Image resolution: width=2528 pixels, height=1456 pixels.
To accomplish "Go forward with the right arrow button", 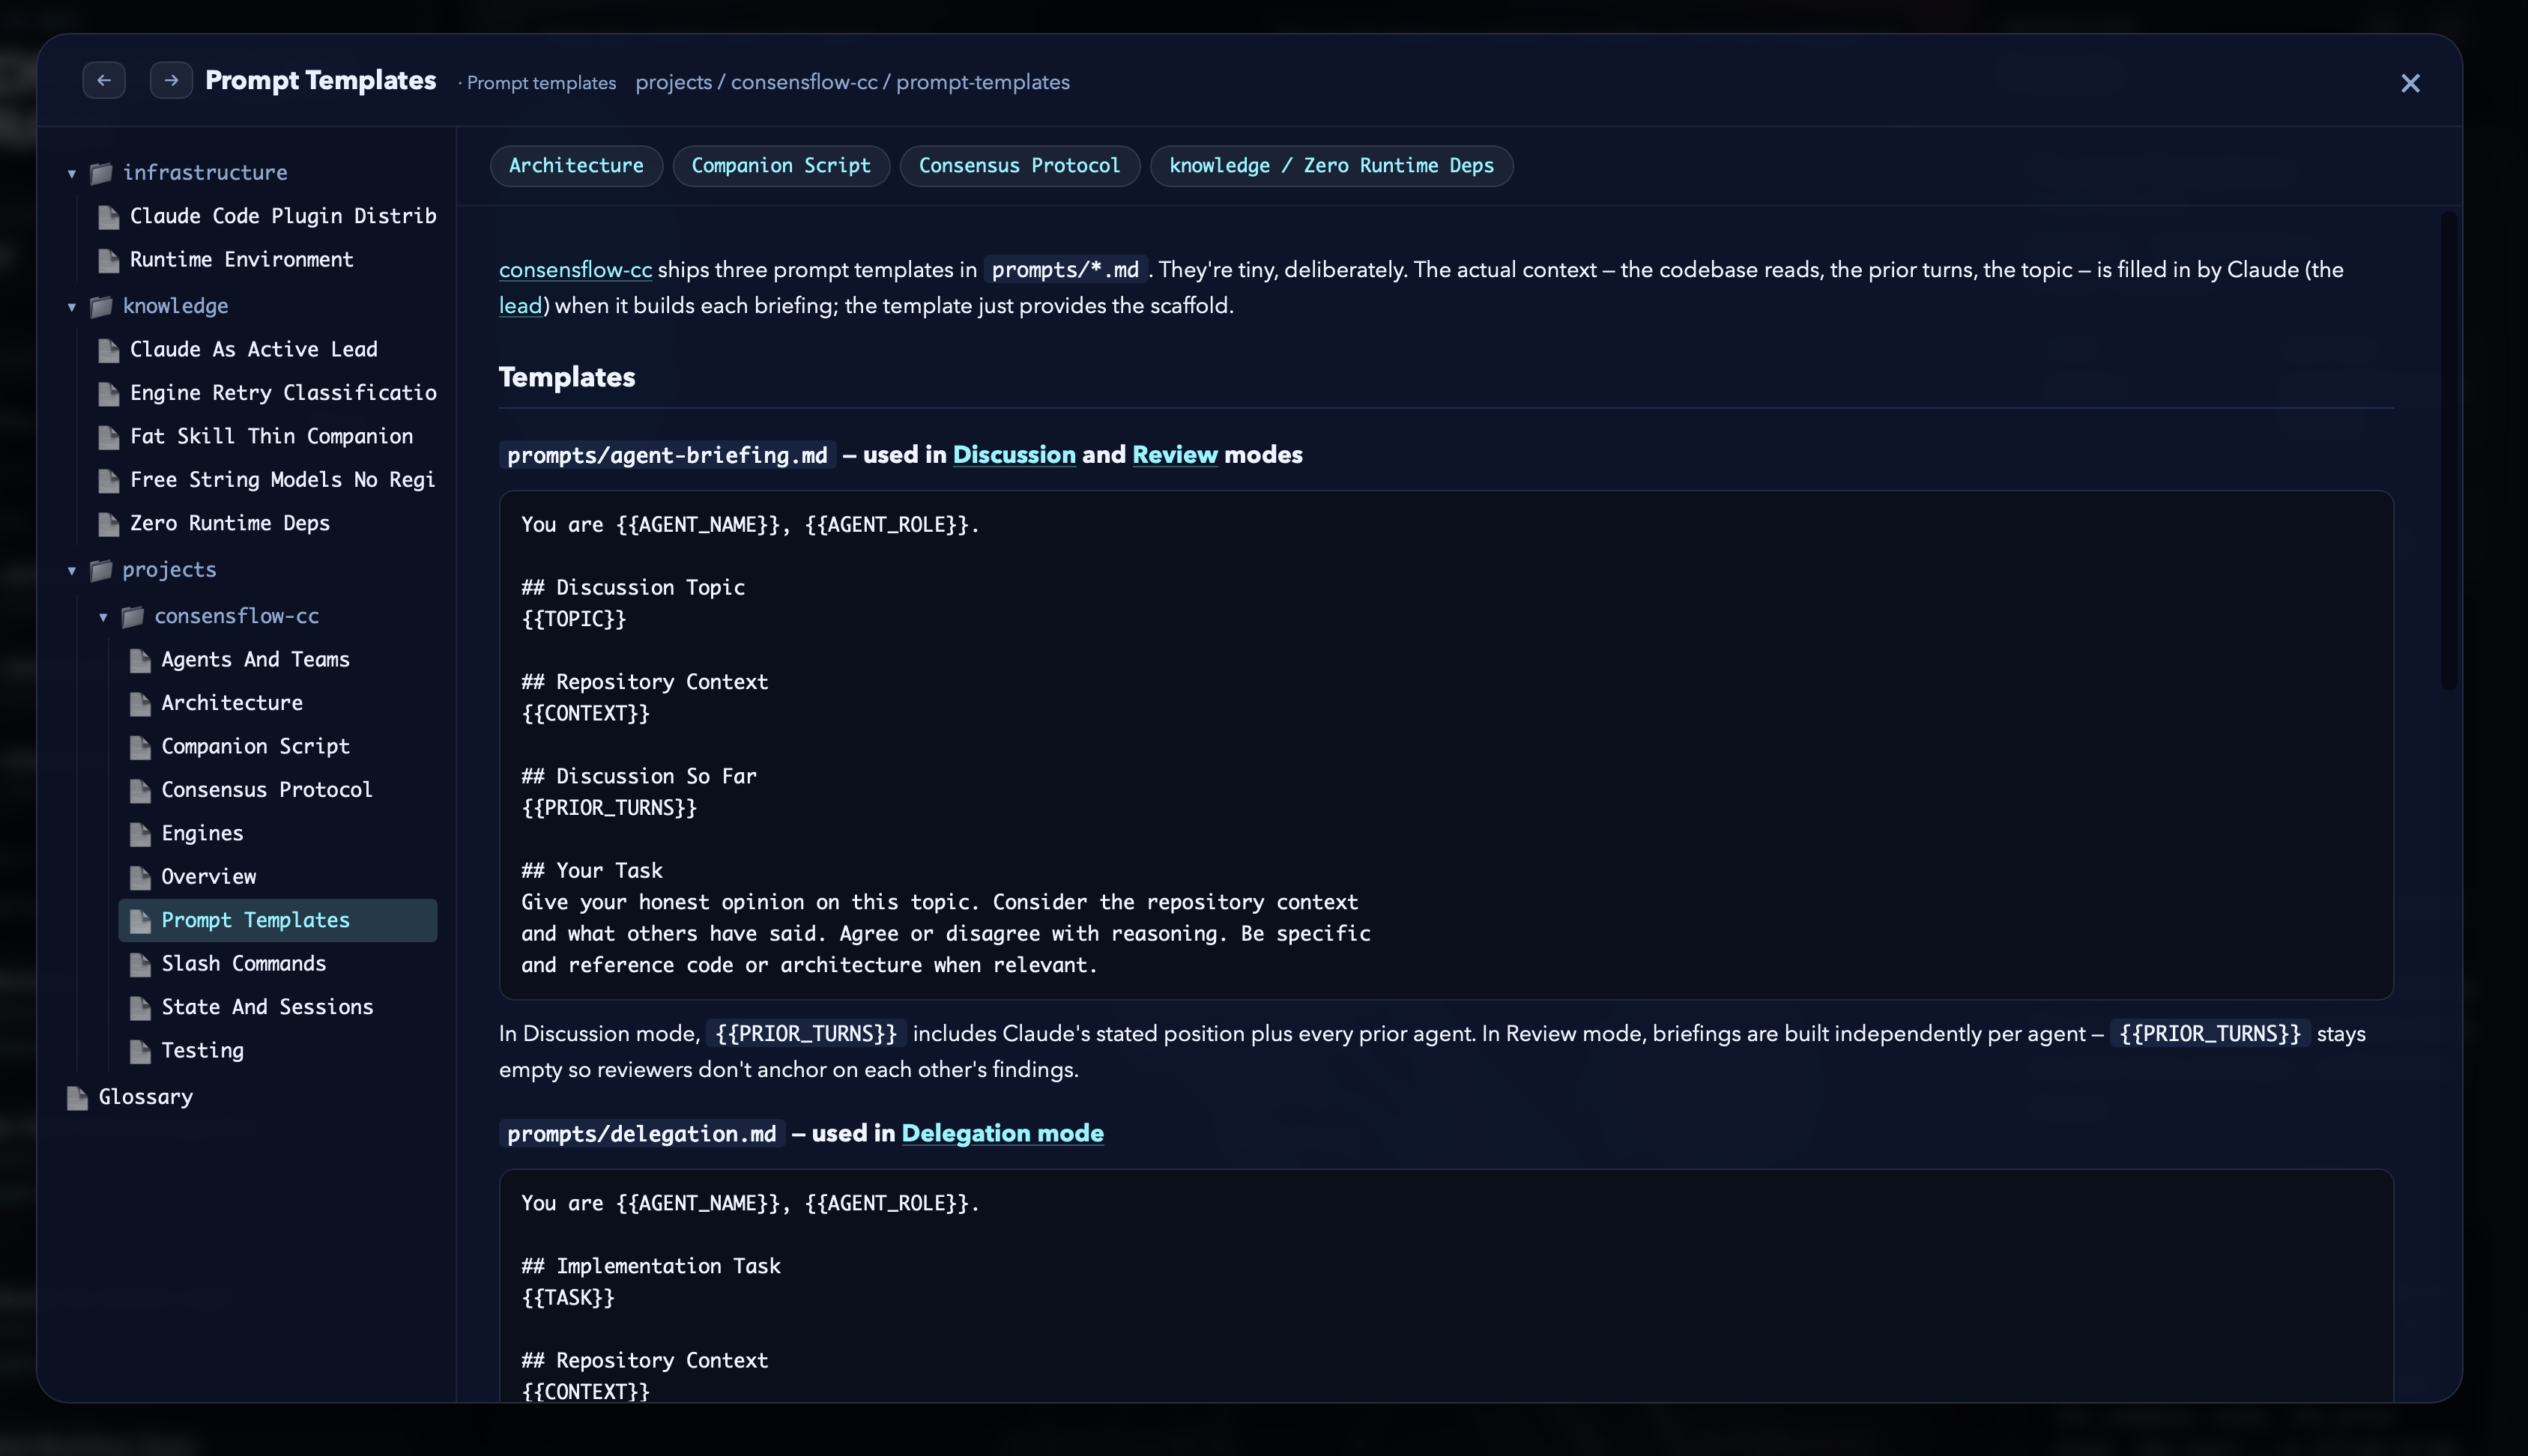I will tap(171, 80).
